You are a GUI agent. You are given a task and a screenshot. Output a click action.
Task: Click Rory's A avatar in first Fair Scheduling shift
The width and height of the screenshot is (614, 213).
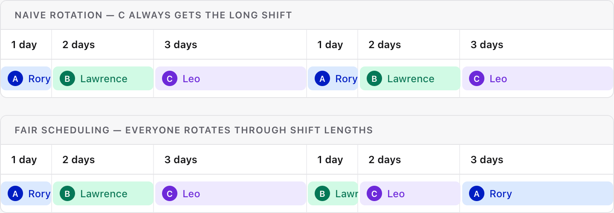pos(15,194)
